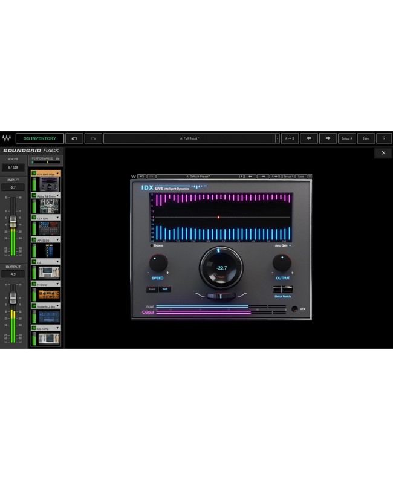Select the H-Delay orange plugin thumbnail
The height and width of the screenshot is (480, 393).
[x=49, y=294]
